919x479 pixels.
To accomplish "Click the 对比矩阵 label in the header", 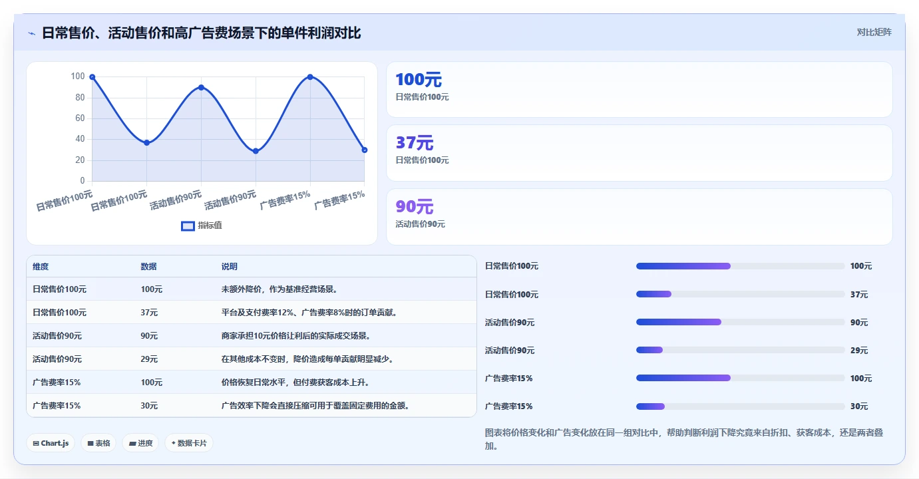I will pyautogui.click(x=874, y=32).
